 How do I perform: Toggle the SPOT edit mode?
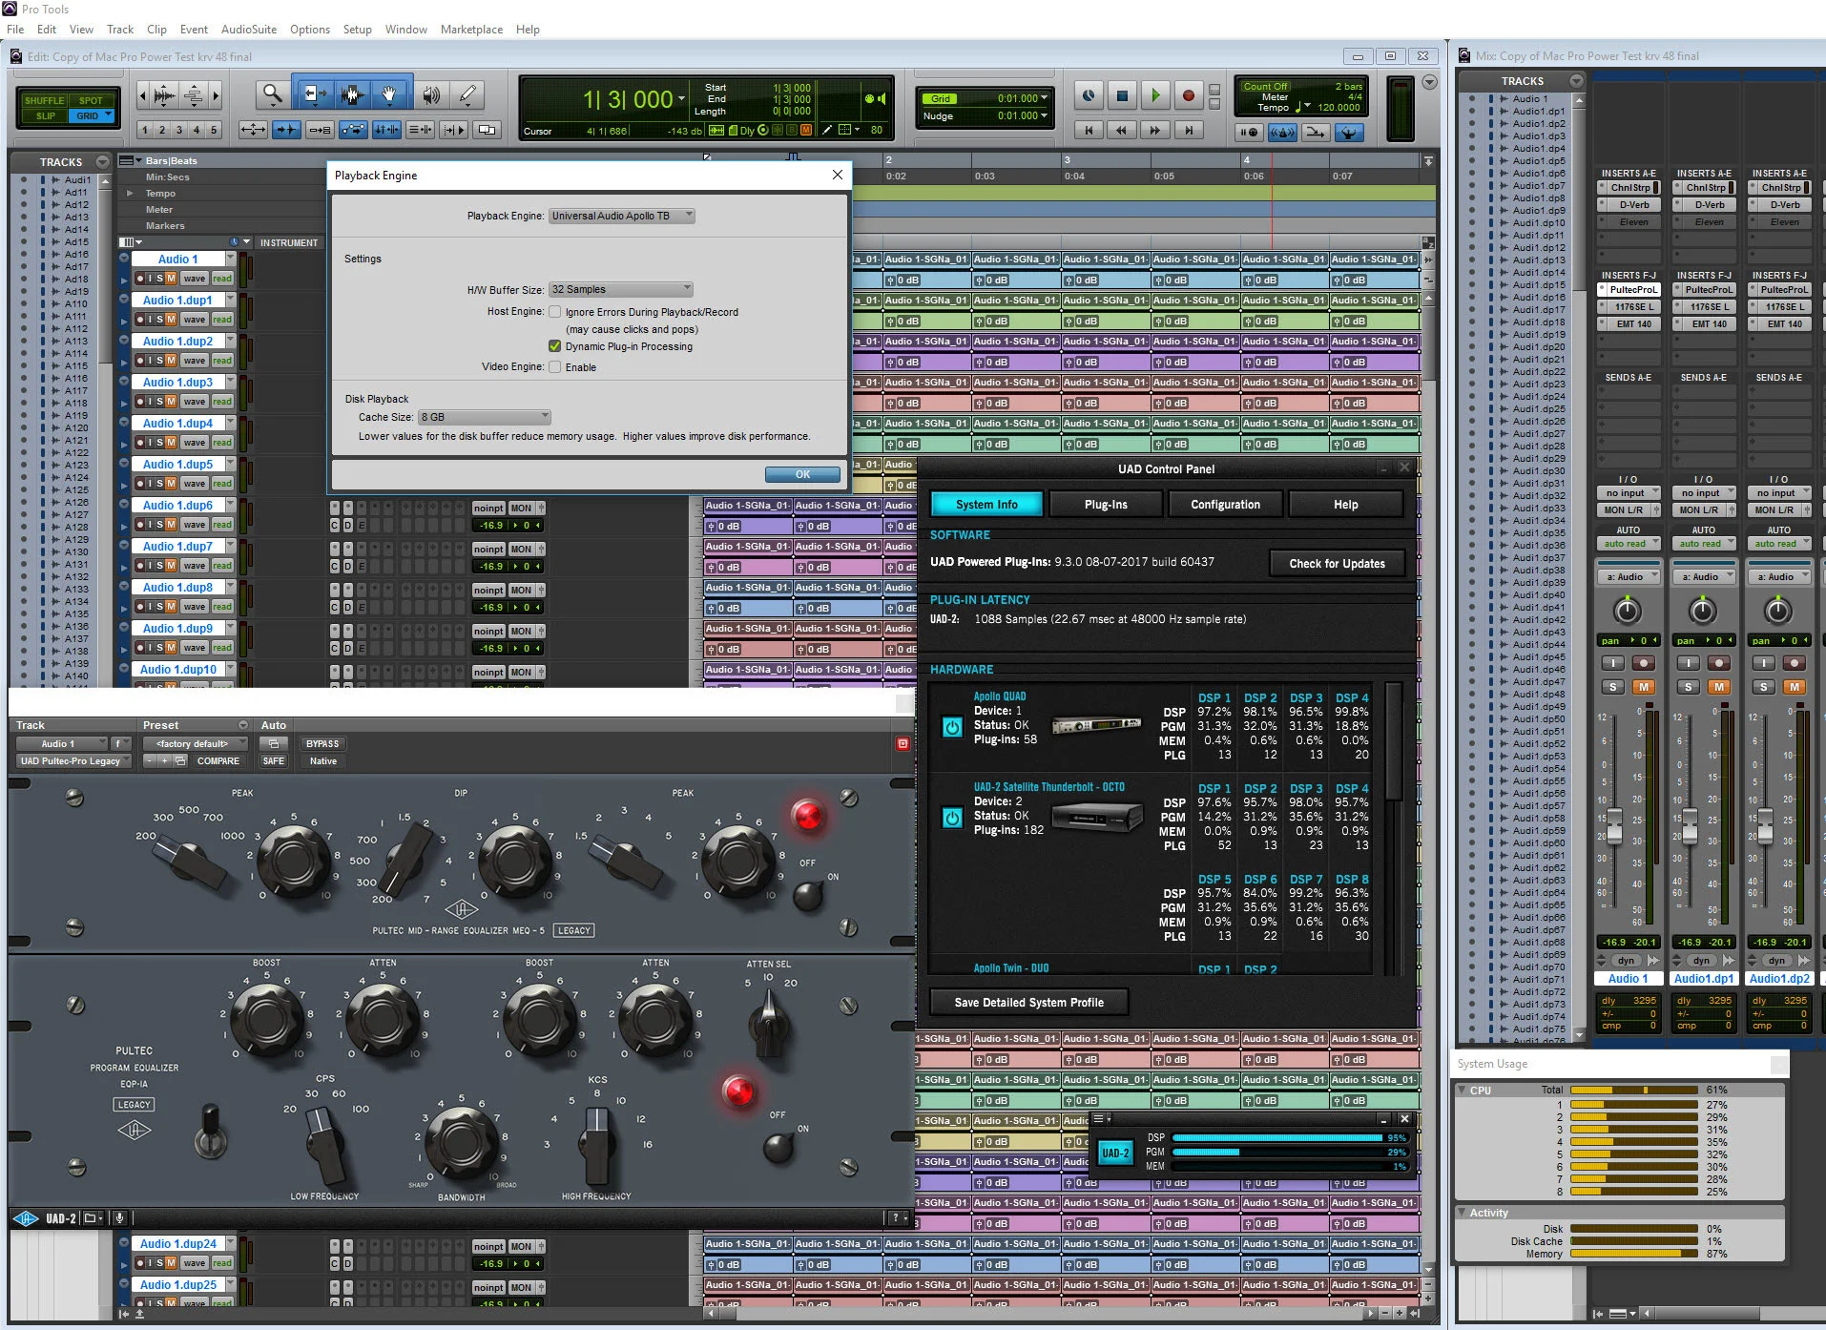click(x=91, y=100)
